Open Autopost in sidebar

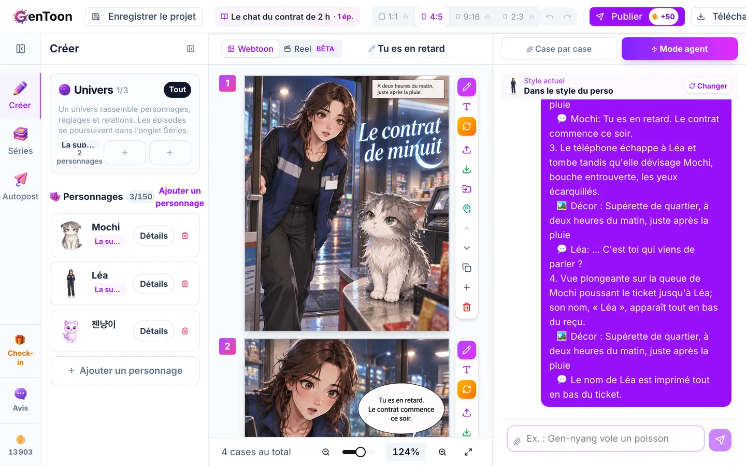[20, 186]
